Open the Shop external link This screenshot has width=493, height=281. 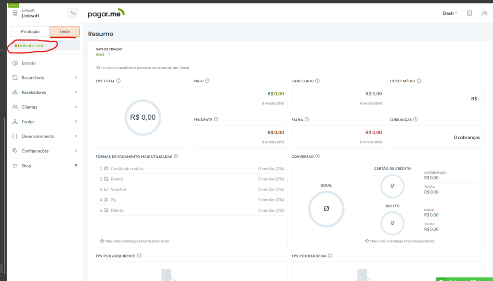point(45,166)
